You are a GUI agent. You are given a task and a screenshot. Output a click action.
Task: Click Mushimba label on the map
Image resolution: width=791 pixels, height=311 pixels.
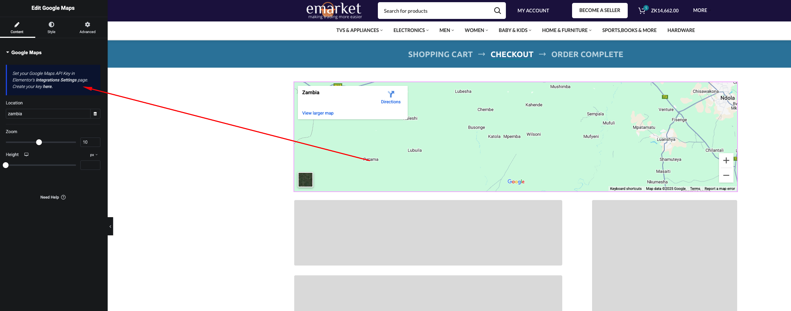click(560, 87)
